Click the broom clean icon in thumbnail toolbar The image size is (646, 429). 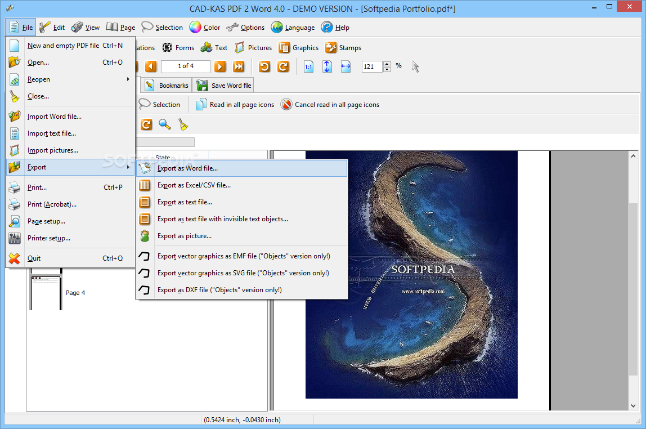click(183, 124)
